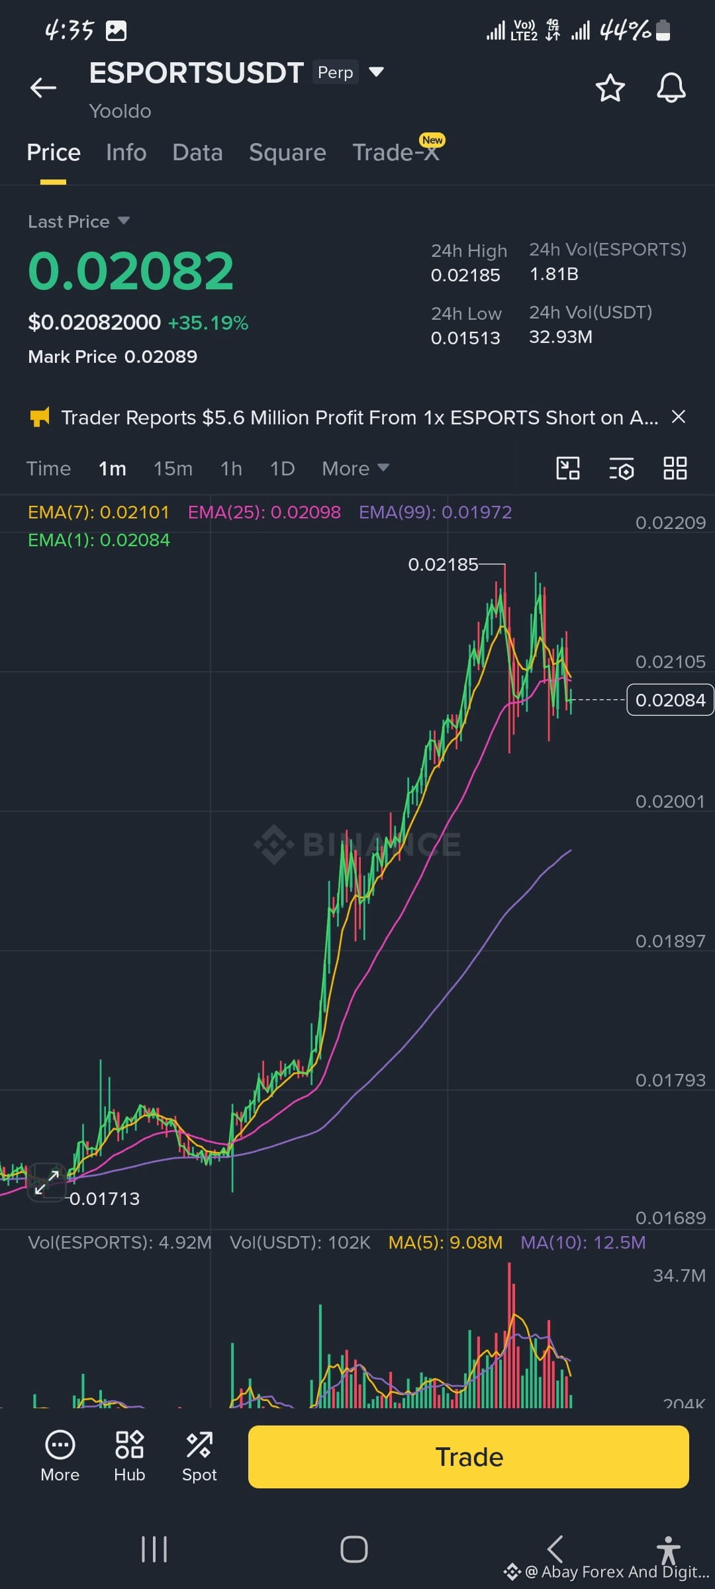Dismiss the news banner with X
This screenshot has width=715, height=1589.
pyautogui.click(x=678, y=416)
